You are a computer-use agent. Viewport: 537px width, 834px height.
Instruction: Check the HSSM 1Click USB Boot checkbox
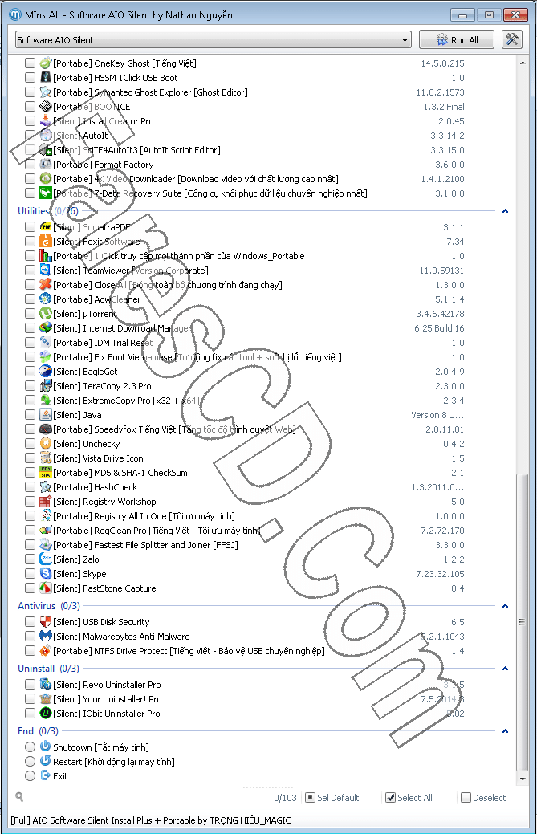[31, 78]
